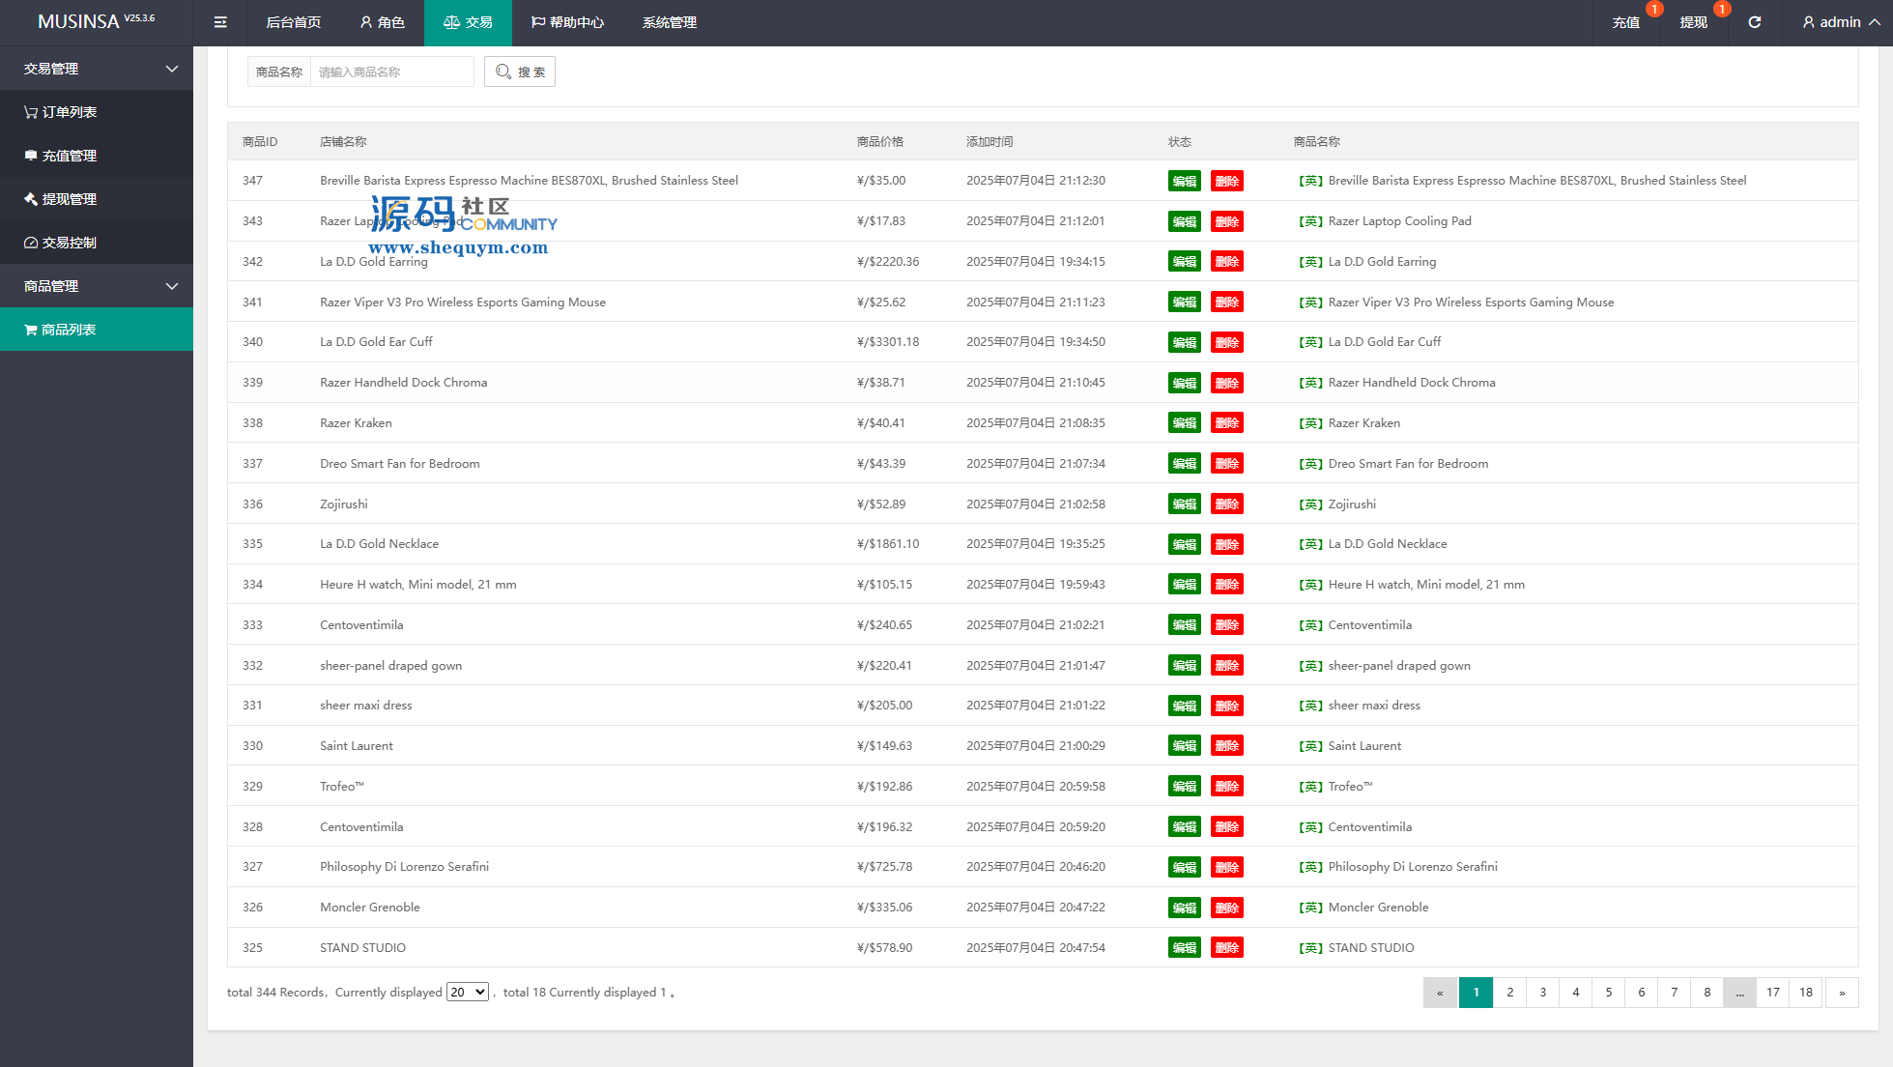Viewport: 1893px width, 1067px height.
Task: Select 商品列表 in the sidebar
Action: click(69, 330)
